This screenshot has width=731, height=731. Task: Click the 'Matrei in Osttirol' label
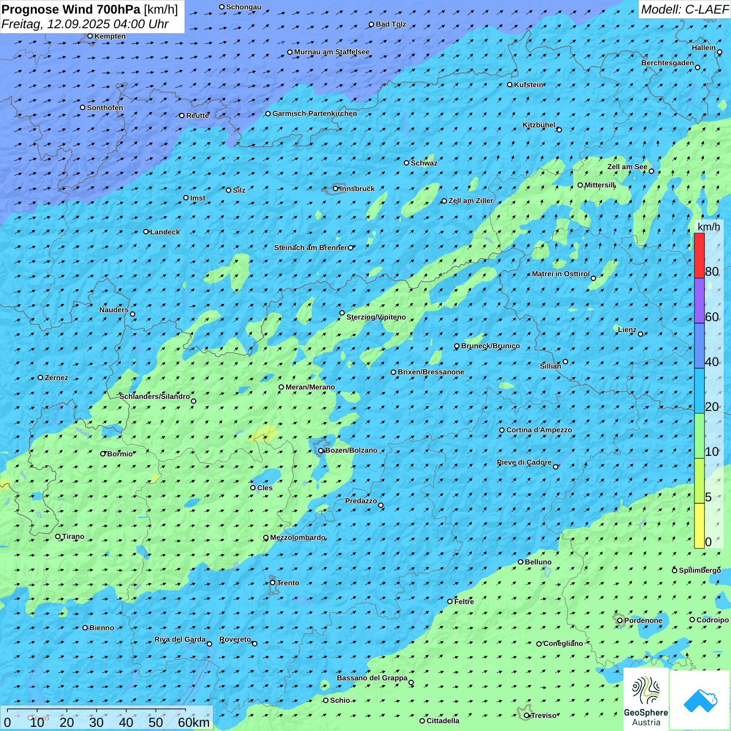pos(561,274)
